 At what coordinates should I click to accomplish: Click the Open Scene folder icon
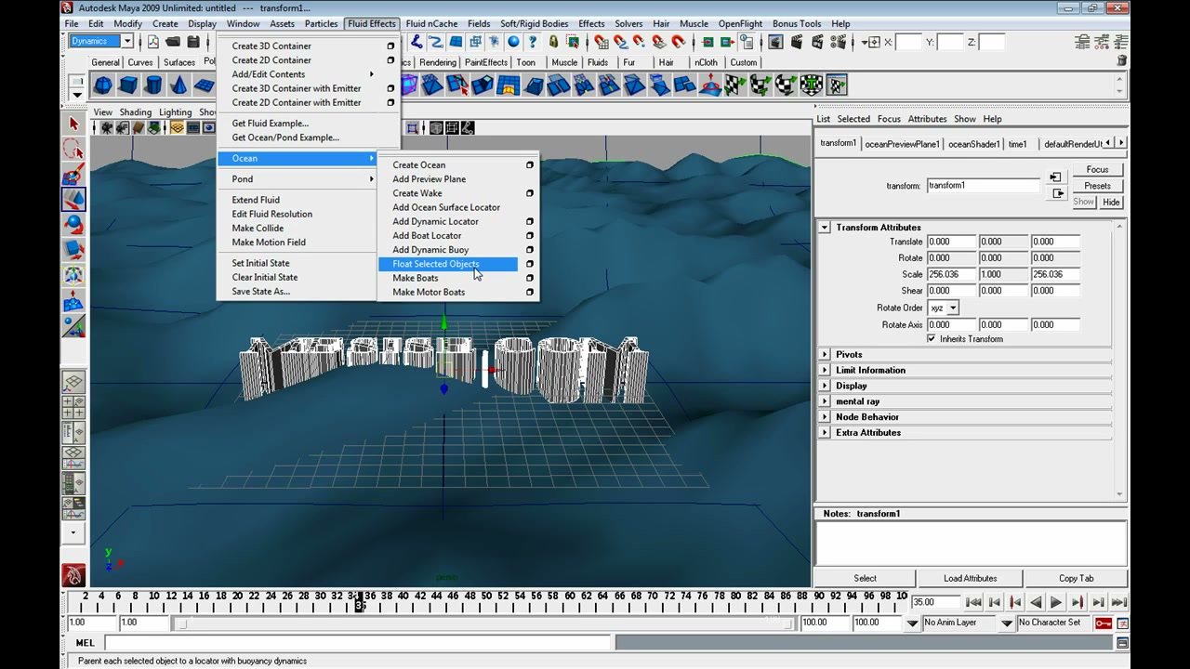click(173, 42)
